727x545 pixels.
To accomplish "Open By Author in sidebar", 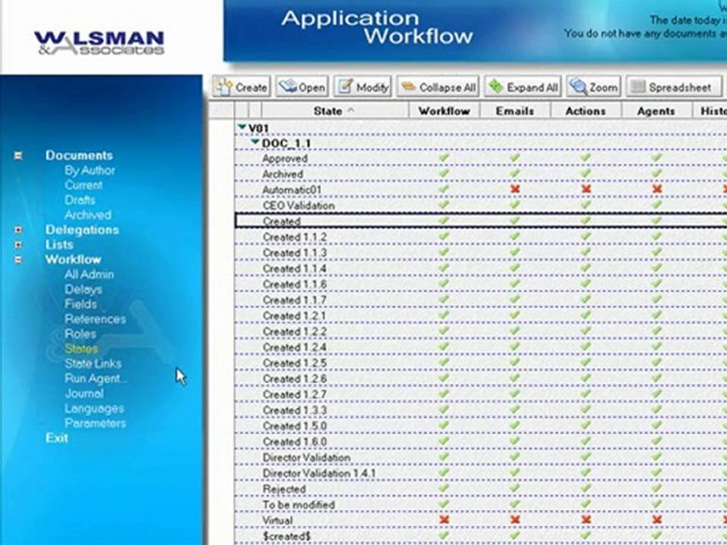I will [90, 170].
